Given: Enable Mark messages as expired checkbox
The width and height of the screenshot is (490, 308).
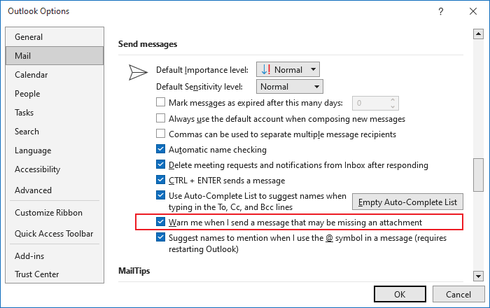Looking at the screenshot, I should 160,102.
